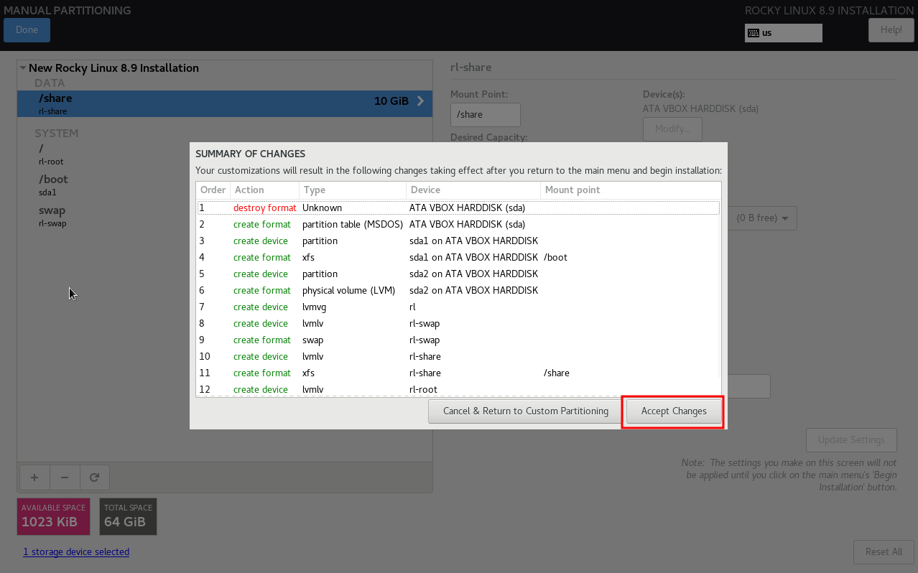918x573 pixels.
Task: Open '1 storage device selected' link
Action: click(76, 552)
